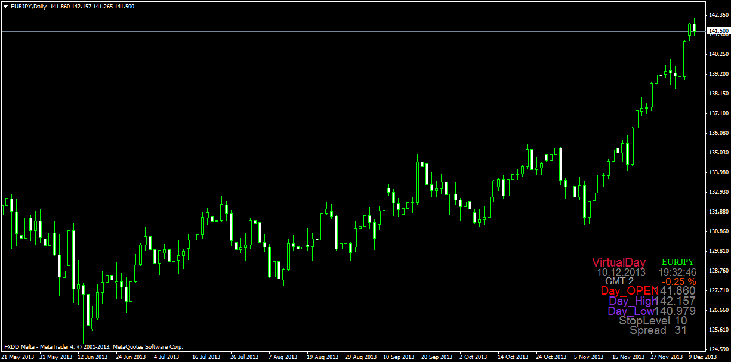Click the red VirtualDay label
The height and width of the screenshot is (362, 731).
[x=619, y=262]
